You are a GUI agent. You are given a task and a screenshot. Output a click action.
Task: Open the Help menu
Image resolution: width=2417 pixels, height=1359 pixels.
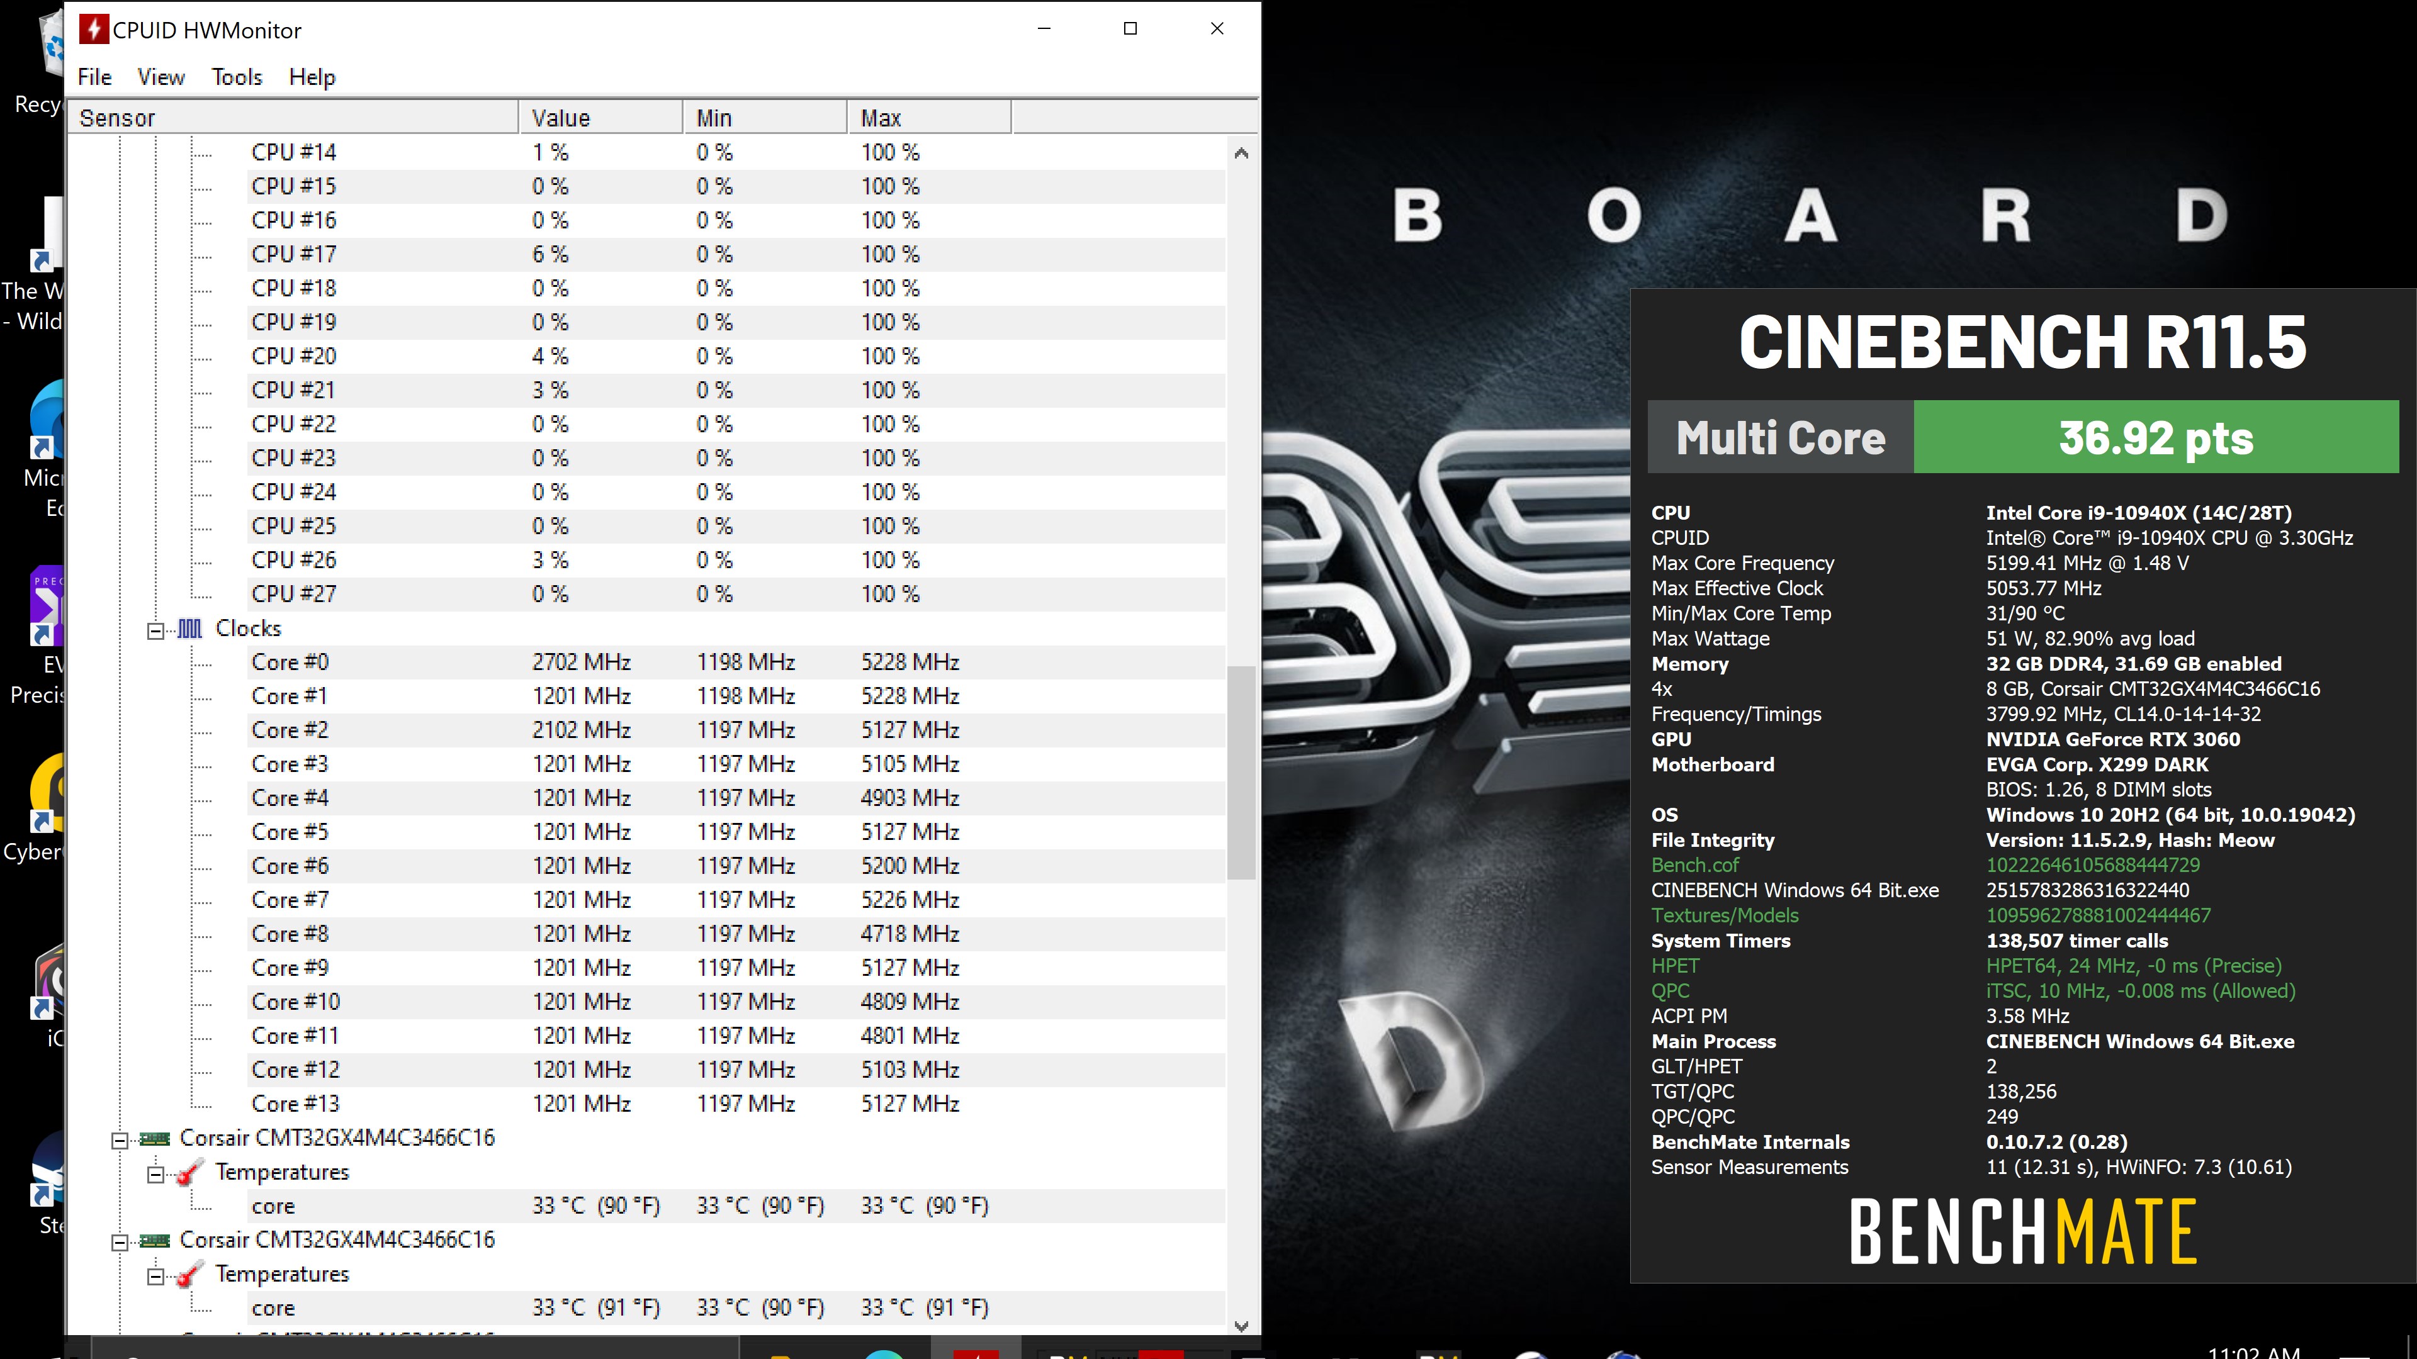312,77
